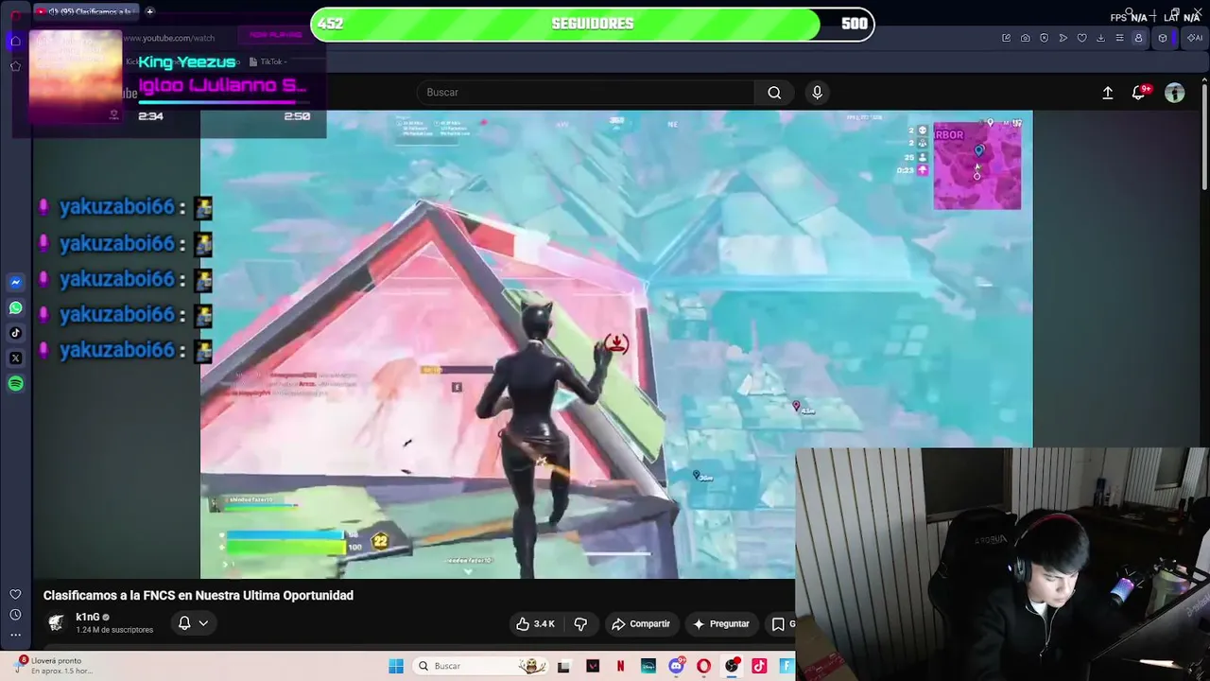
Task: Click the heart icon in the lower sidebar
Action: point(15,594)
